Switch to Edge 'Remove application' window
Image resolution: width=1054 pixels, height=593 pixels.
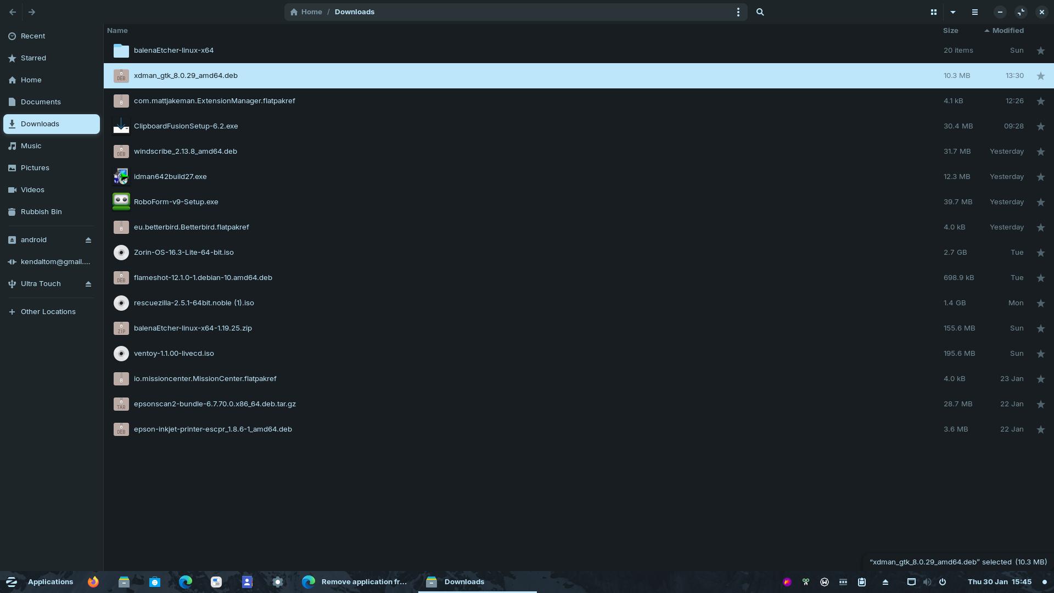coord(355,582)
